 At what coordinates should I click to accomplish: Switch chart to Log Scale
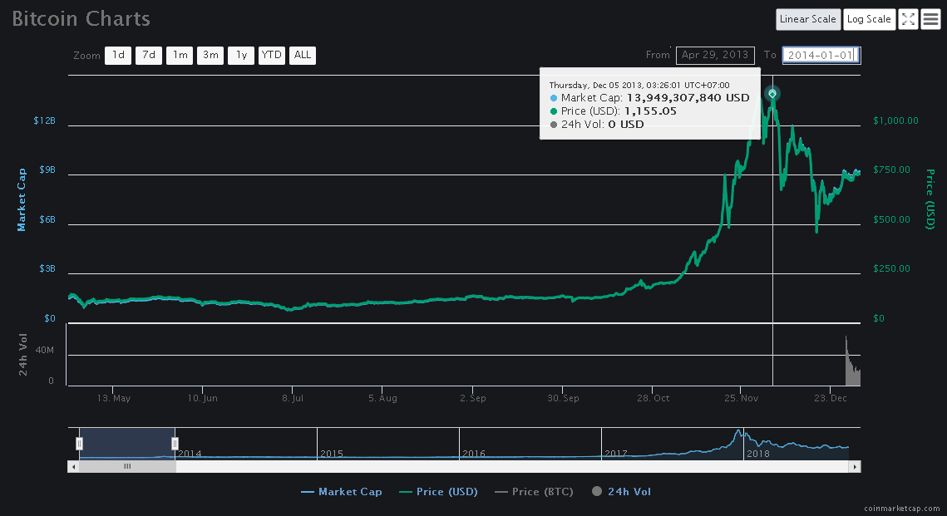869,19
